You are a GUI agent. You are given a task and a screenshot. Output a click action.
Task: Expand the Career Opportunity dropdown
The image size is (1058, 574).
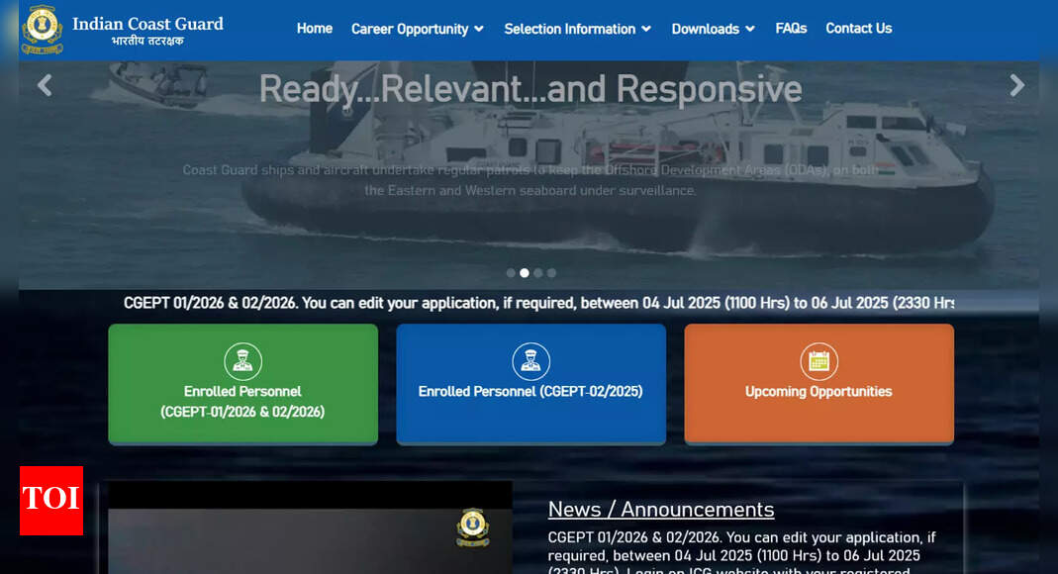point(417,29)
